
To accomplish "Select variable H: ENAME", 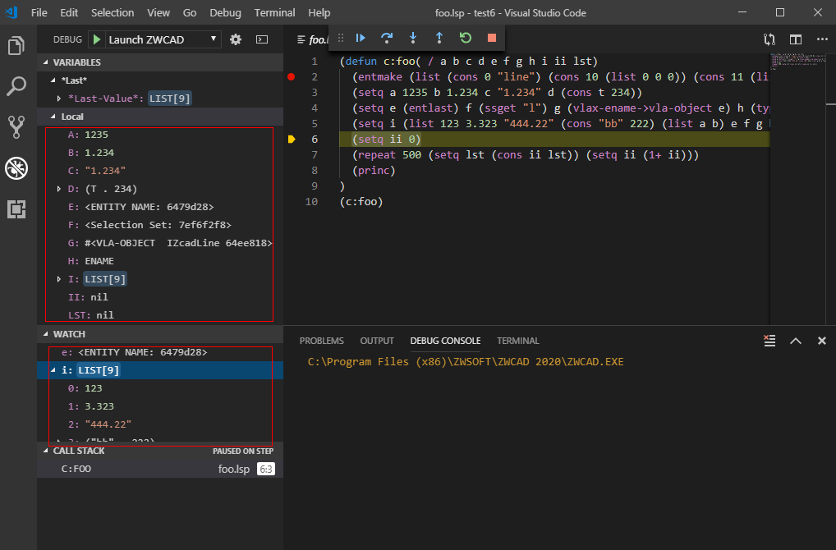I will tap(160, 261).
